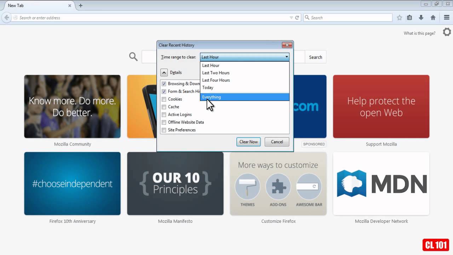
Task: Open new tab page gear settings
Action: point(447,32)
